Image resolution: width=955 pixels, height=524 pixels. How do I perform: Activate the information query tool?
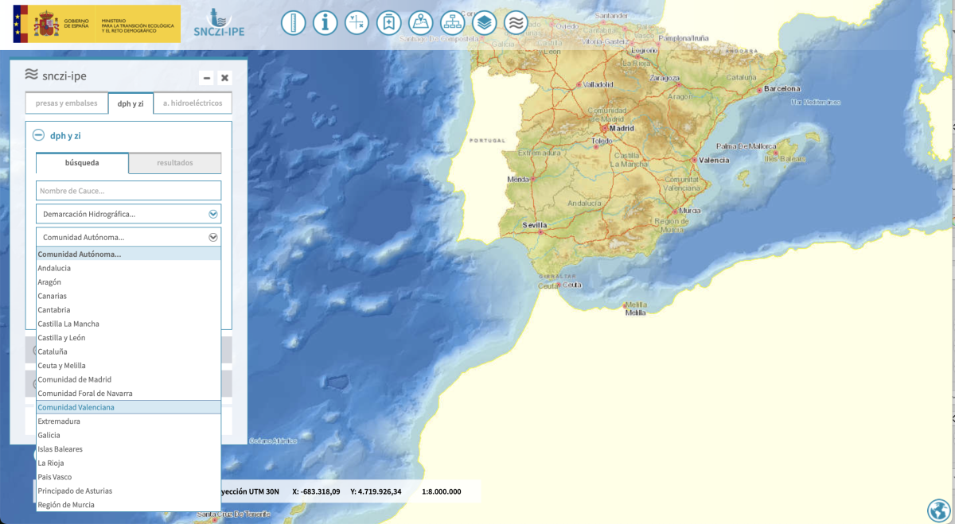click(x=325, y=23)
